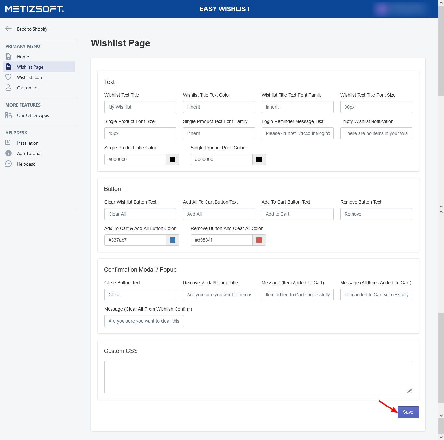Pick the red Remove Button color swatch
Screen dimensions: 444x440
pos(259,240)
